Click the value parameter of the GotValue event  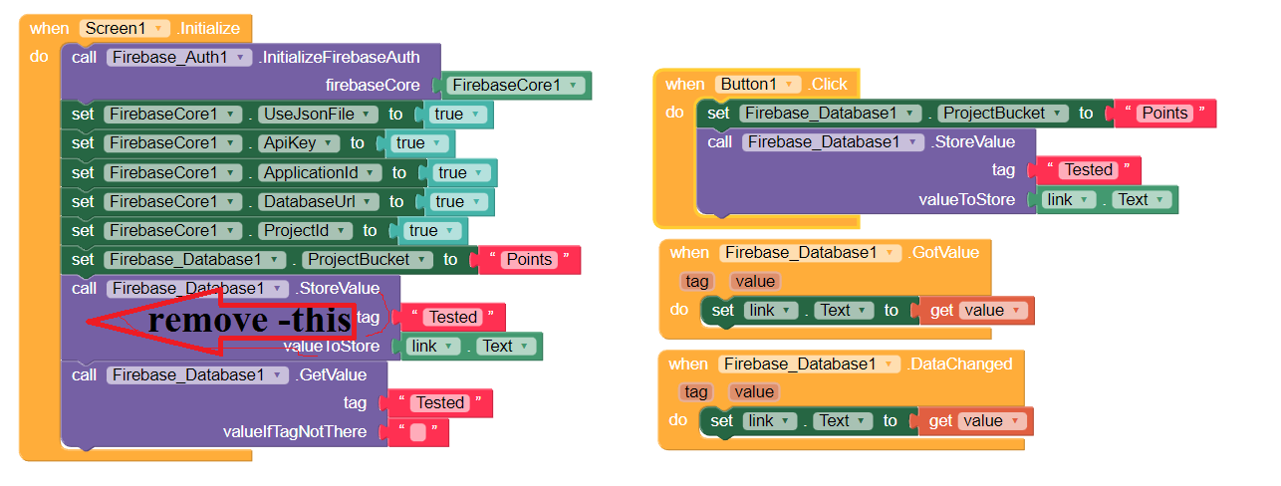[754, 282]
